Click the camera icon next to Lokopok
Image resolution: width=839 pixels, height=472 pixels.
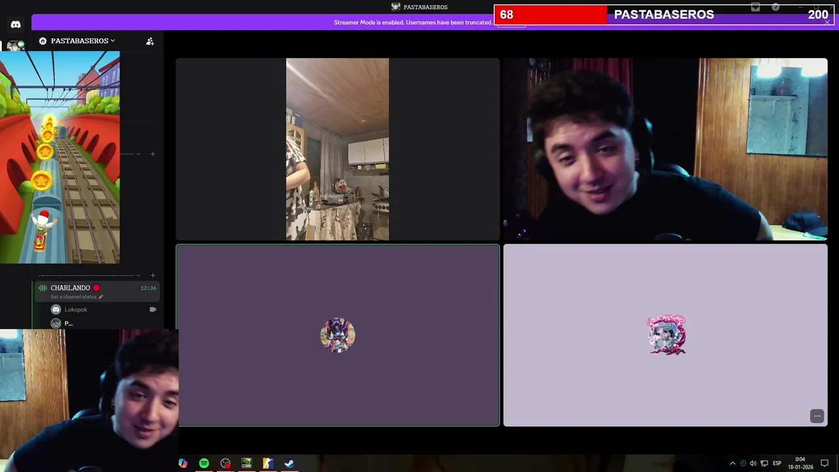[x=153, y=309]
